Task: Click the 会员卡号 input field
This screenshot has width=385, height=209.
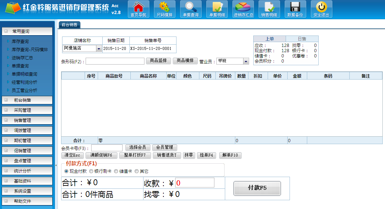Action: point(107,148)
